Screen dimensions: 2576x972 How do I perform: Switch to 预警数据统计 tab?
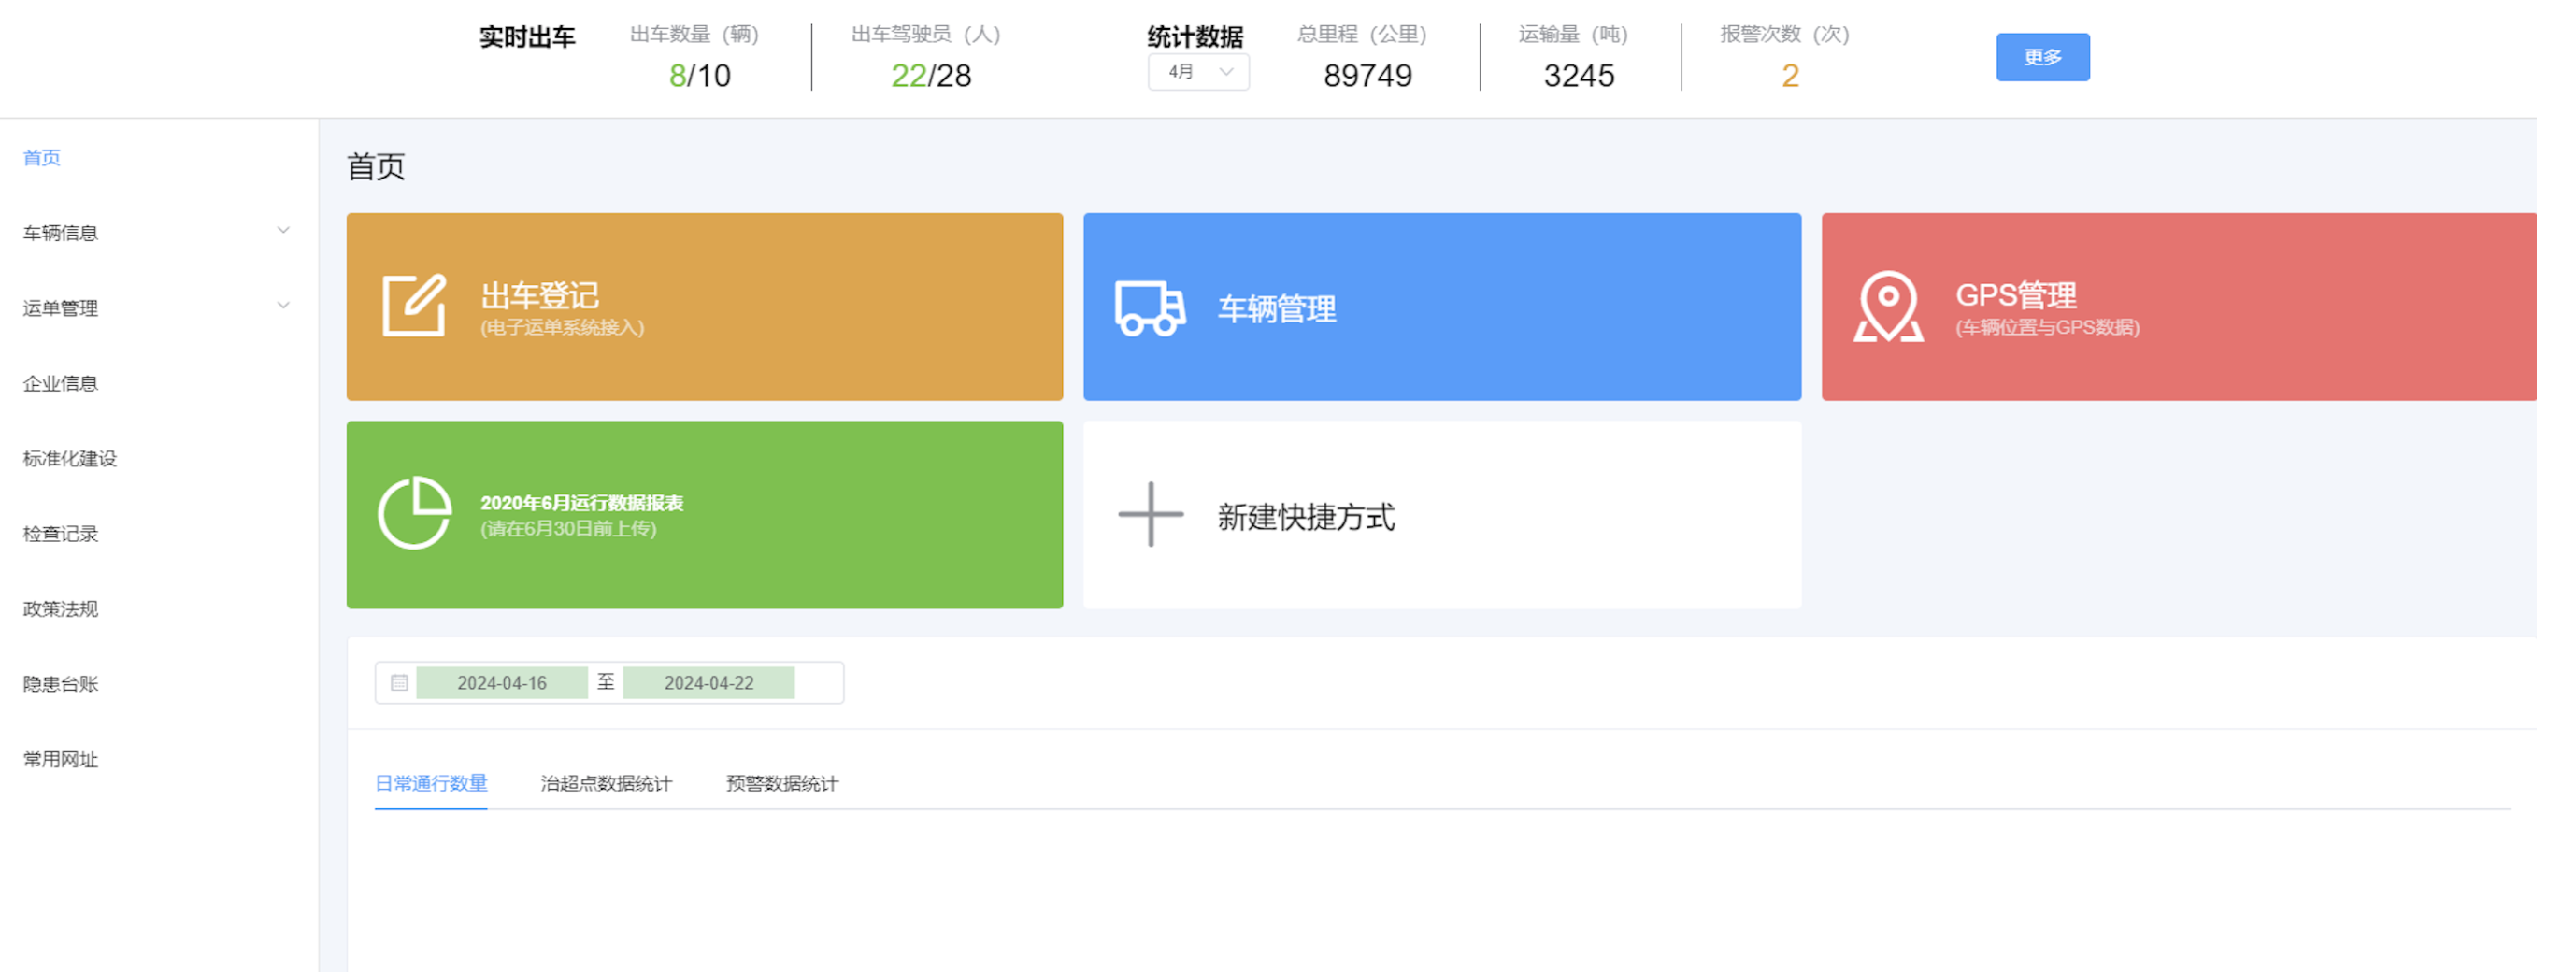click(x=782, y=783)
